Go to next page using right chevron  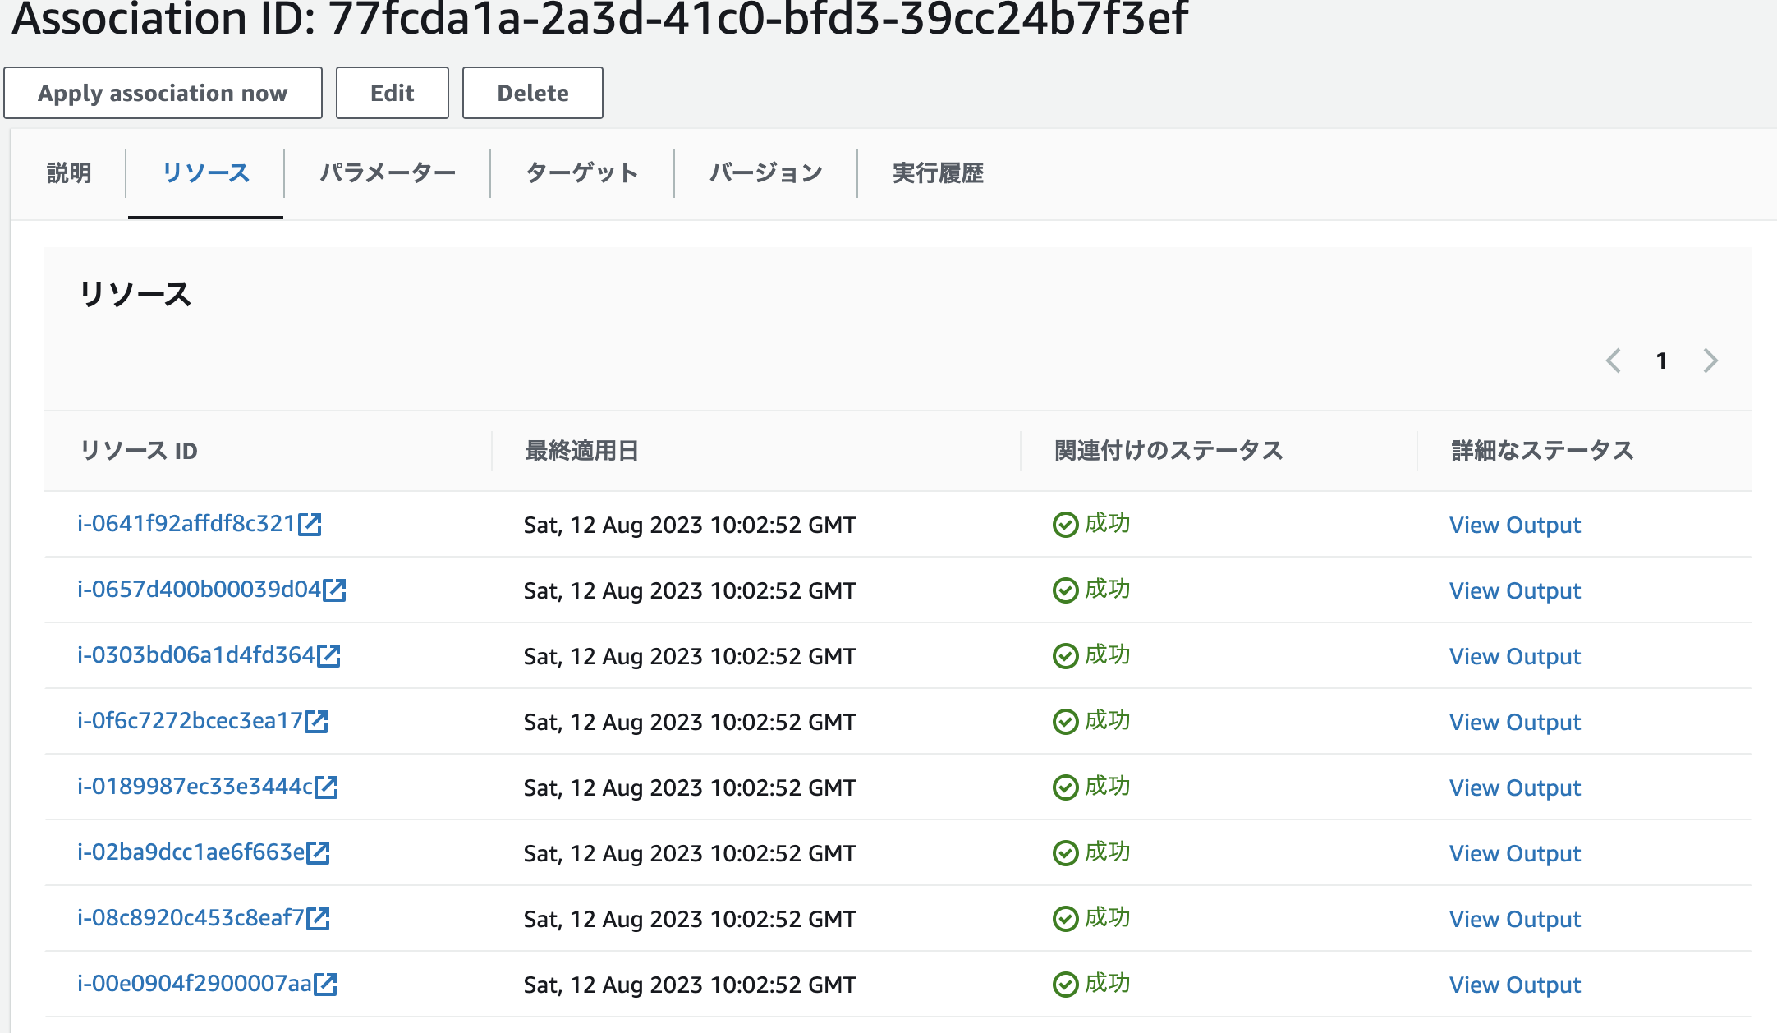point(1710,360)
